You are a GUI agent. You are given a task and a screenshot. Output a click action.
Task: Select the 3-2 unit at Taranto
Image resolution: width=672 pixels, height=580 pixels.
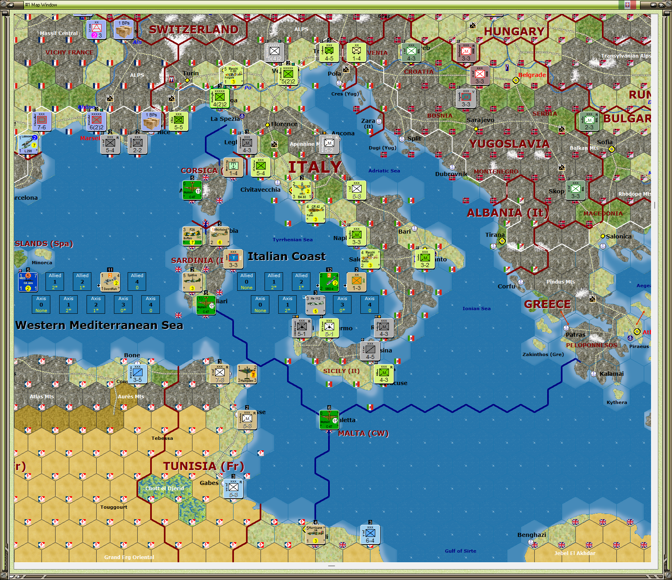click(x=425, y=259)
